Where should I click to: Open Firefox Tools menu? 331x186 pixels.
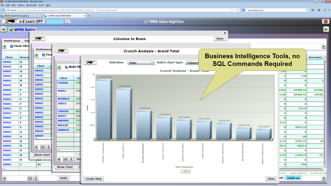(x=41, y=5)
